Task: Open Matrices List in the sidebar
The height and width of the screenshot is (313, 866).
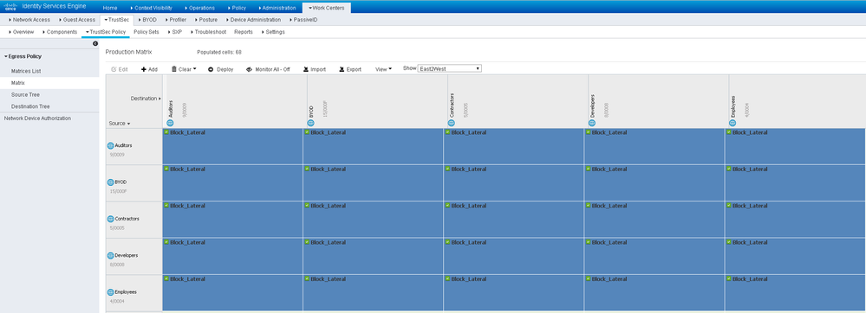Action: tap(26, 71)
